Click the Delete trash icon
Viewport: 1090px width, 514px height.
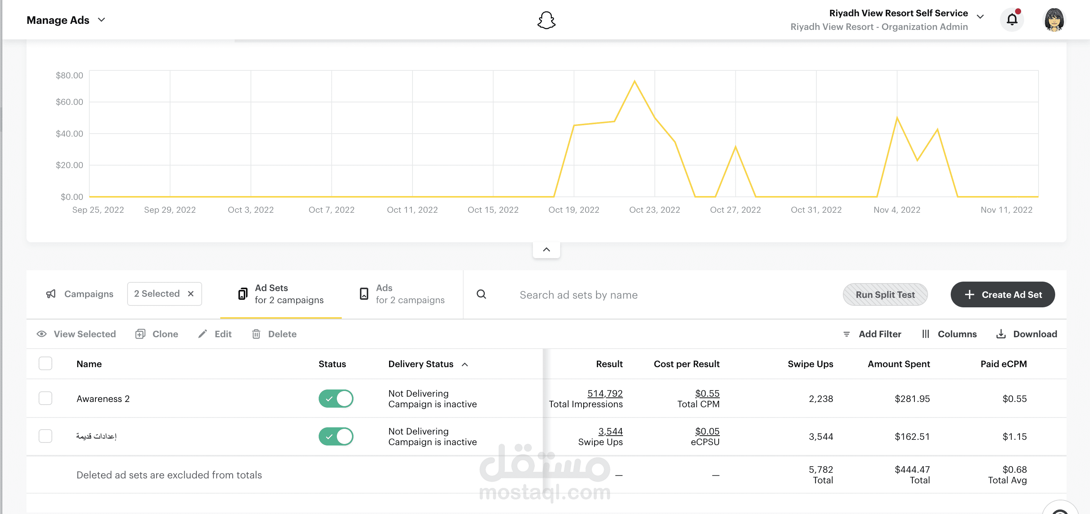click(256, 334)
